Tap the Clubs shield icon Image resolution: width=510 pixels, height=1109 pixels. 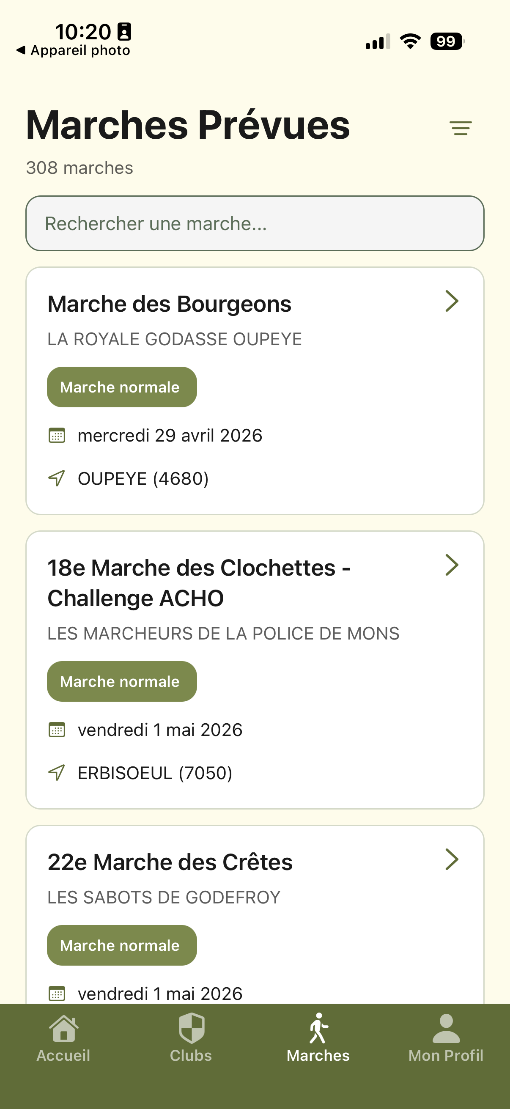[x=191, y=1028]
